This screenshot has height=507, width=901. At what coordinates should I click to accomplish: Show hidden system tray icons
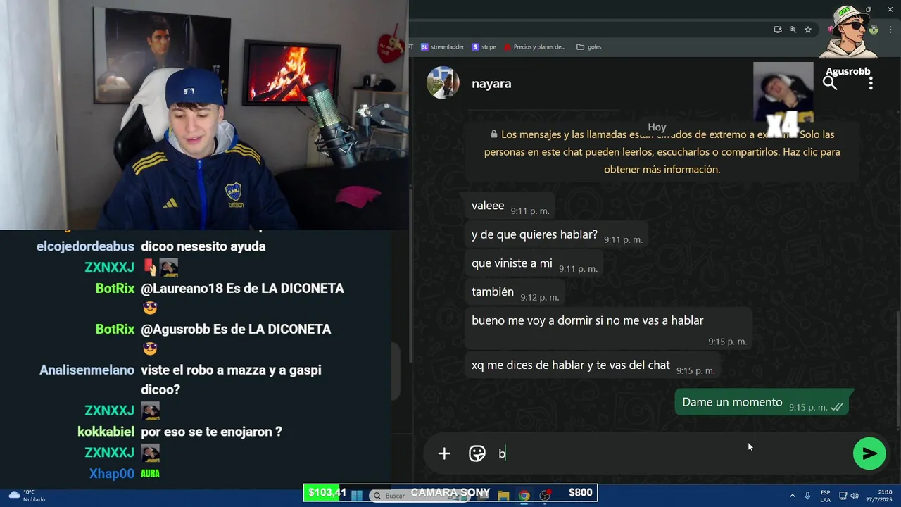(792, 496)
